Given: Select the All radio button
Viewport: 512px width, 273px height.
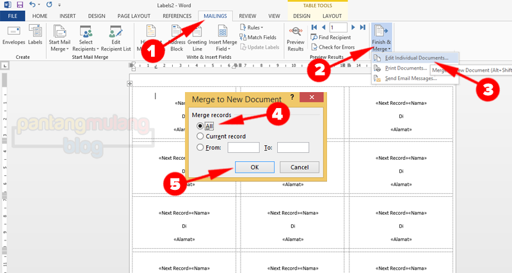Looking at the screenshot, I should [x=200, y=126].
